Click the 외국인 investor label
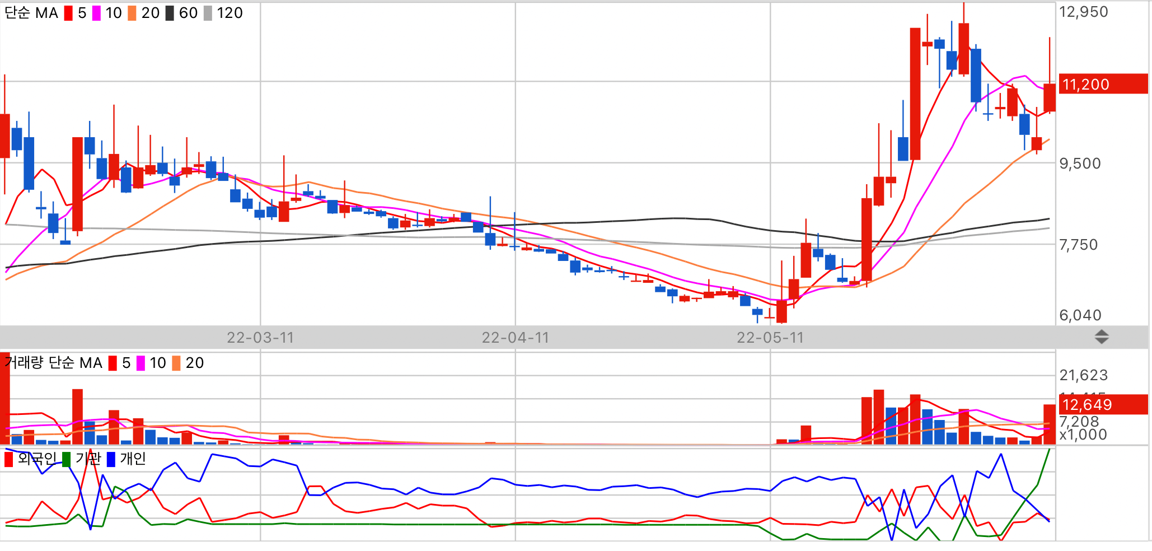Image resolution: width=1152 pixels, height=551 pixels. tap(37, 459)
